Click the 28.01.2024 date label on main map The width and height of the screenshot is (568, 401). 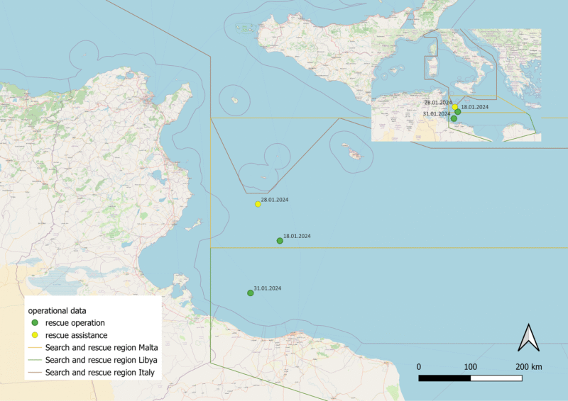pos(275,200)
